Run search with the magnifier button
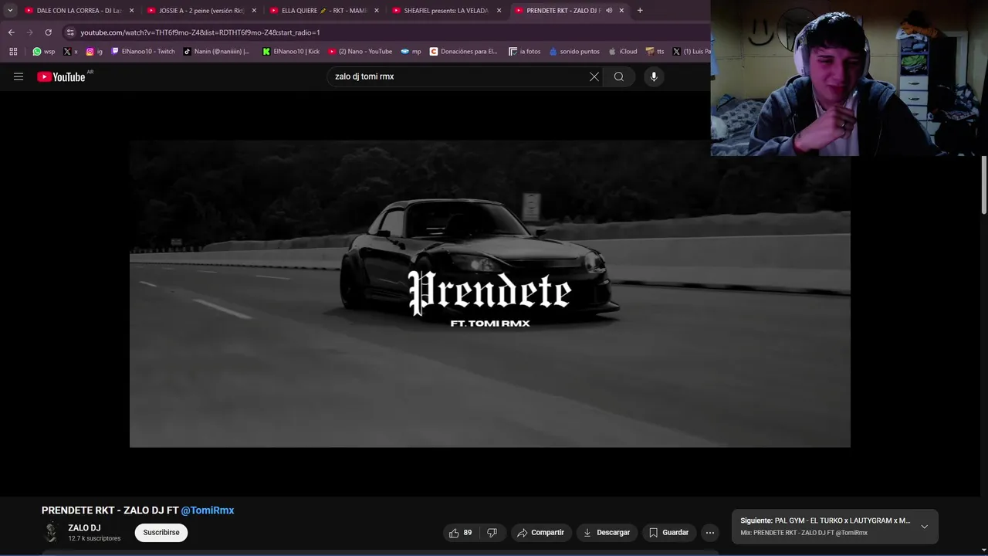Screen dimensions: 988x556 (619, 76)
